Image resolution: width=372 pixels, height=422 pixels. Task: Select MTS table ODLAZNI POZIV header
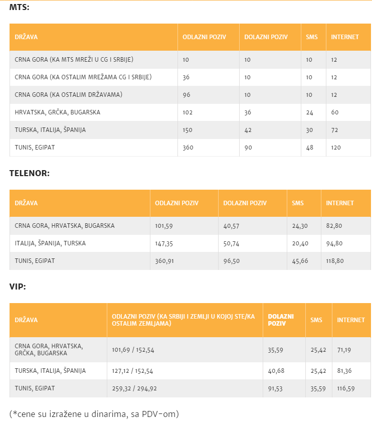click(x=209, y=37)
